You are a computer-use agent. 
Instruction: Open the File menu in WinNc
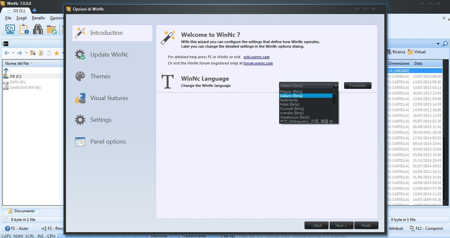point(8,18)
